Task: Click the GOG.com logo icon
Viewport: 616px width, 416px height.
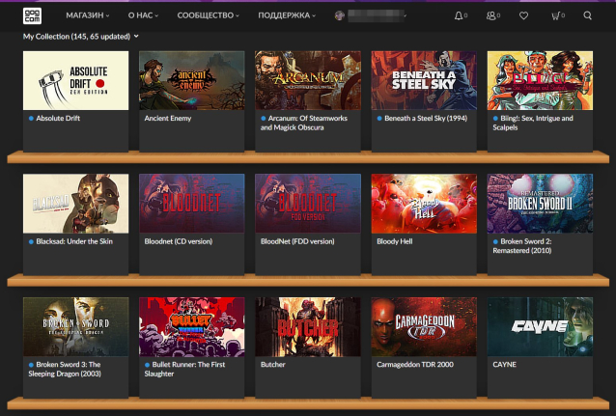Action: click(32, 15)
